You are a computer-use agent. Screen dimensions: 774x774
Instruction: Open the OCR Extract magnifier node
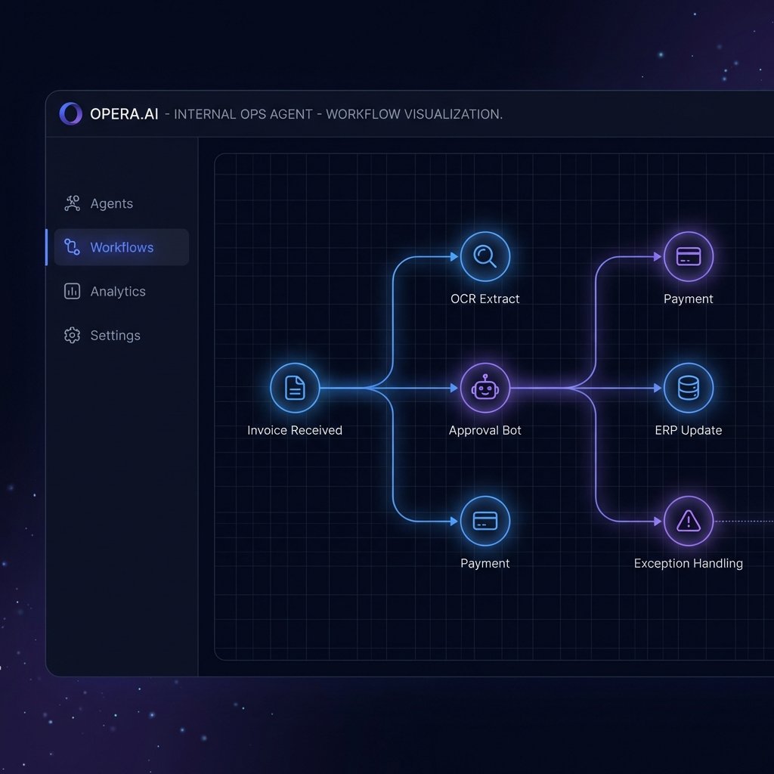coord(485,256)
